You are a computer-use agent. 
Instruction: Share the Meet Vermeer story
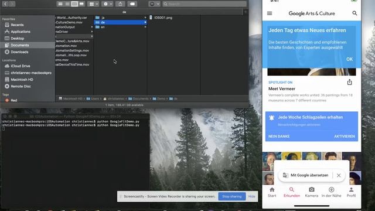[x=349, y=82]
